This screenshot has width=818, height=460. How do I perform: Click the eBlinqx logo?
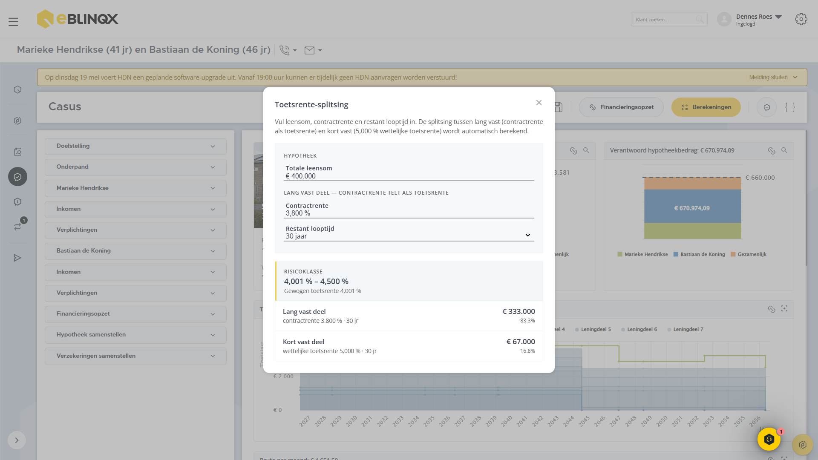point(78,19)
